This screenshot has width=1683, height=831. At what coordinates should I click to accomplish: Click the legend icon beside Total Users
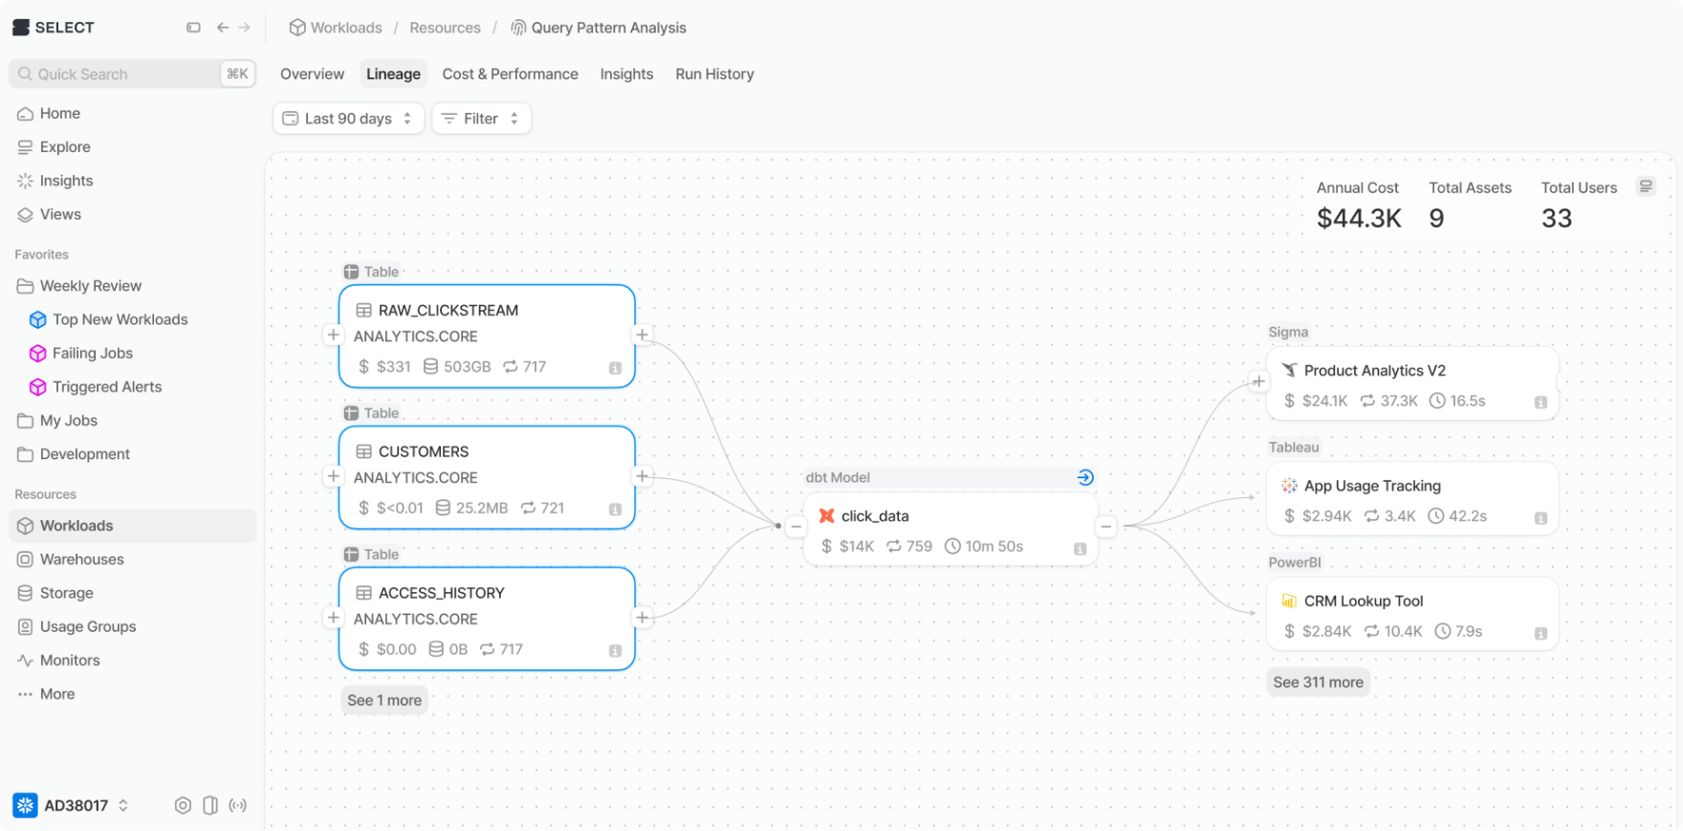coord(1646,186)
